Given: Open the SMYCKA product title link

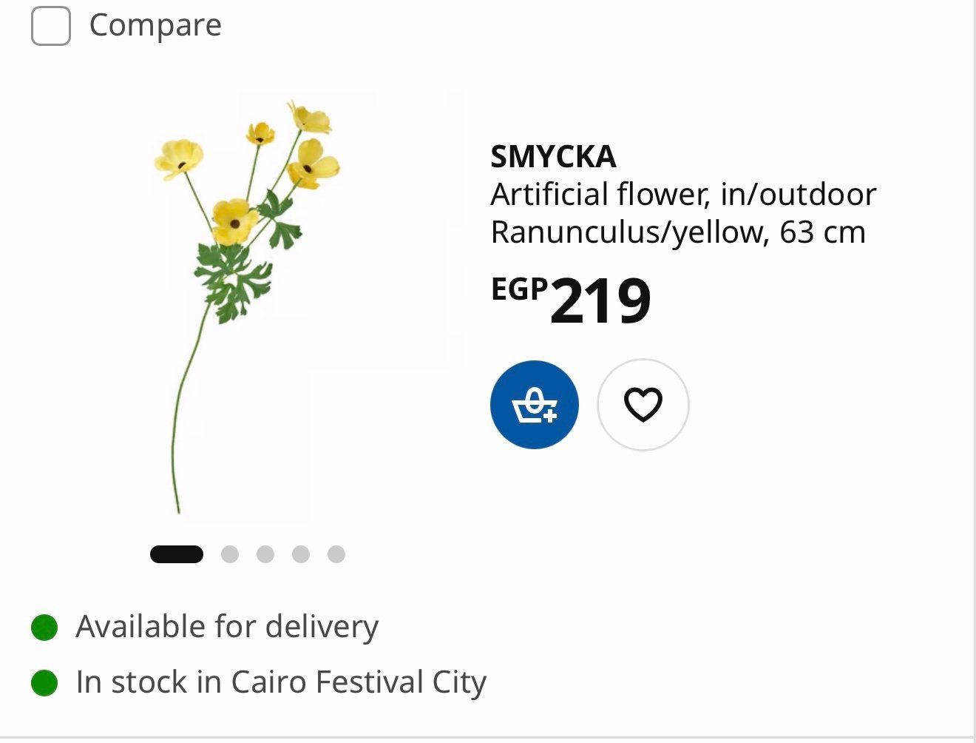Looking at the screenshot, I should [x=553, y=156].
